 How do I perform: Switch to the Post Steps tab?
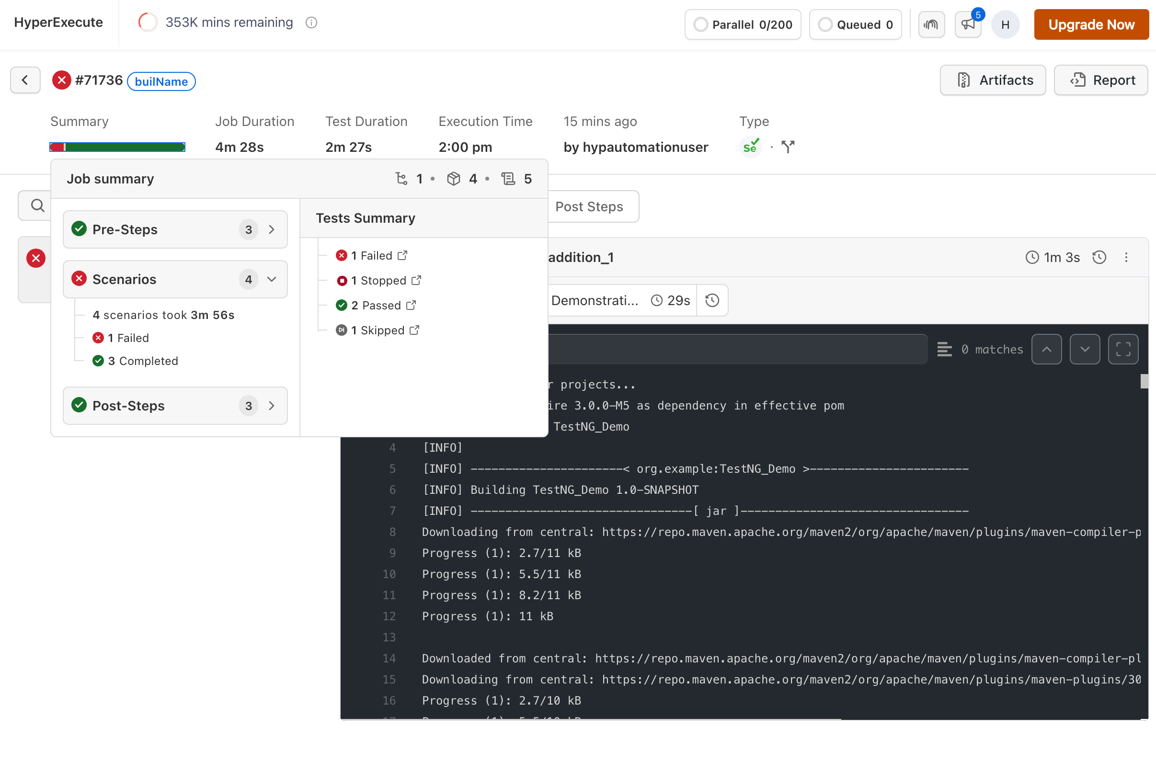coord(589,206)
